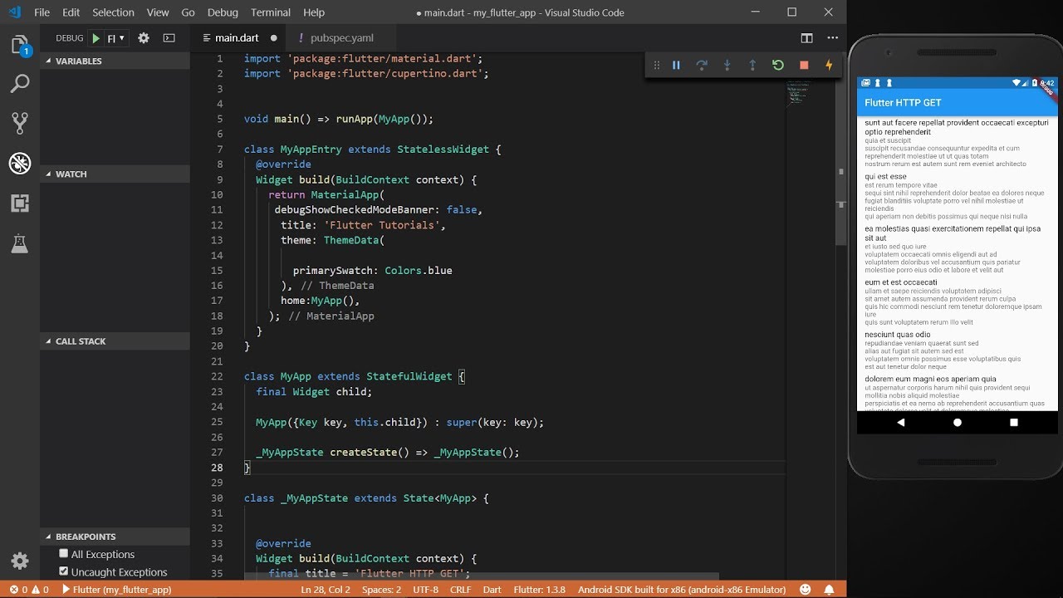Collapse the Variables section
Screen dimensions: 1063x598
(115, 61)
